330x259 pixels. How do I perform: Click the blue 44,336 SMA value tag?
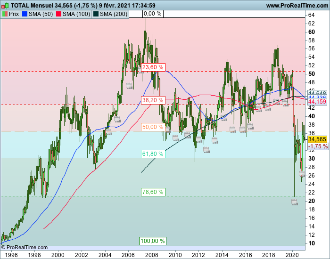tap(317, 97)
